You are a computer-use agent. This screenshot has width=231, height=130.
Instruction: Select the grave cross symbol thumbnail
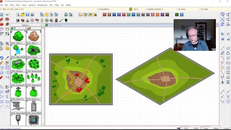click(18, 92)
